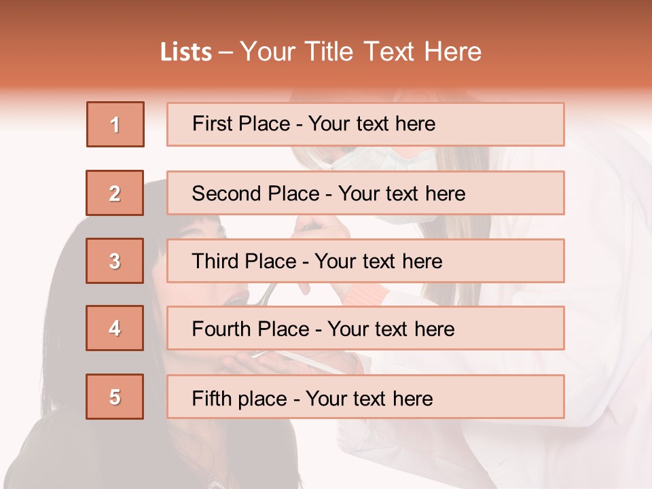Click the "Second Place" text bar

365,193
